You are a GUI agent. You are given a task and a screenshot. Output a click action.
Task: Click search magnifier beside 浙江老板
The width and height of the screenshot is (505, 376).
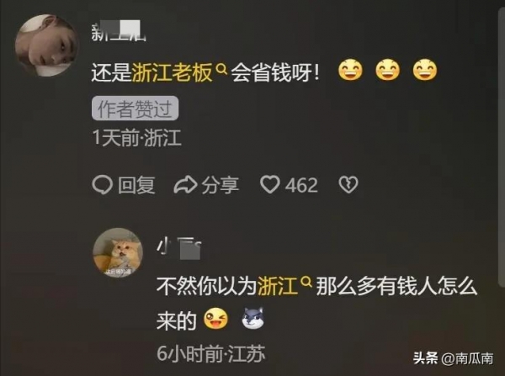click(221, 68)
